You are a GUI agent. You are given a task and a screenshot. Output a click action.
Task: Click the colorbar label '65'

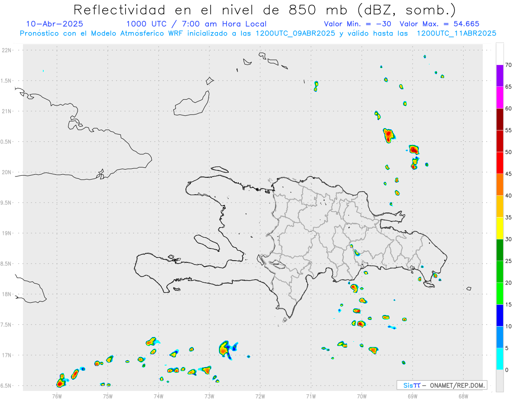click(508, 87)
